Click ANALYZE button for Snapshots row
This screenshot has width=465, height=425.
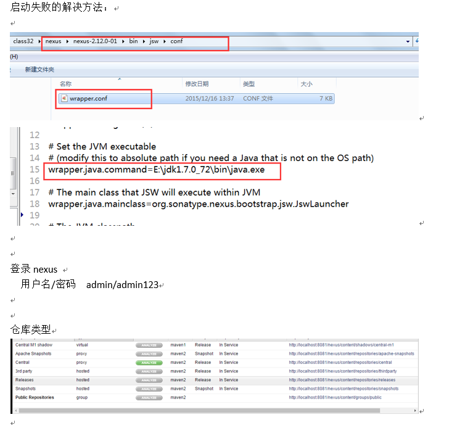coord(149,389)
